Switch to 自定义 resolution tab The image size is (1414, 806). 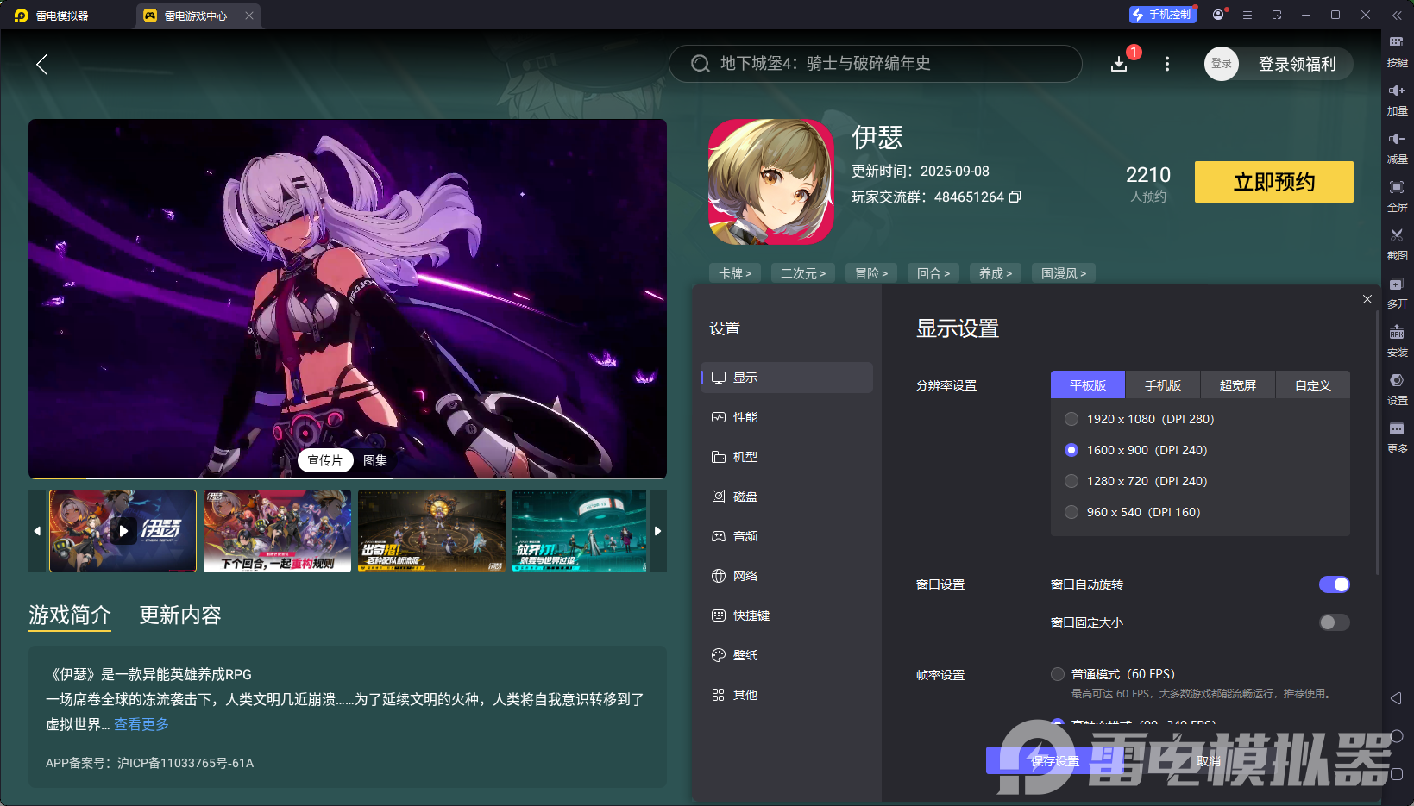pos(1313,385)
